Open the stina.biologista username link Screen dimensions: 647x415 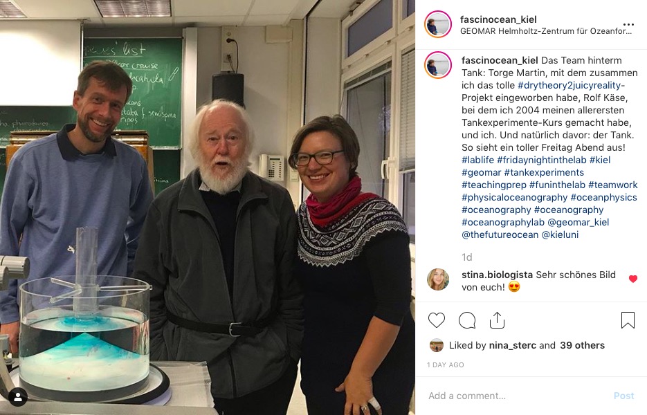pos(498,275)
